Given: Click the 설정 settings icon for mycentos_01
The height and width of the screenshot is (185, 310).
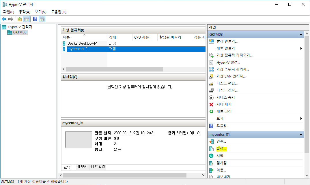Looking at the screenshot, I should coord(211,149).
